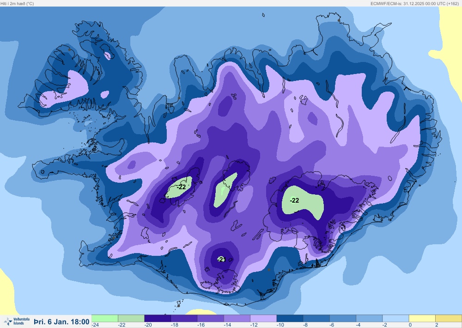
Task: Select the legend swatch between -18 and -16
Action: pyautogui.click(x=184, y=318)
